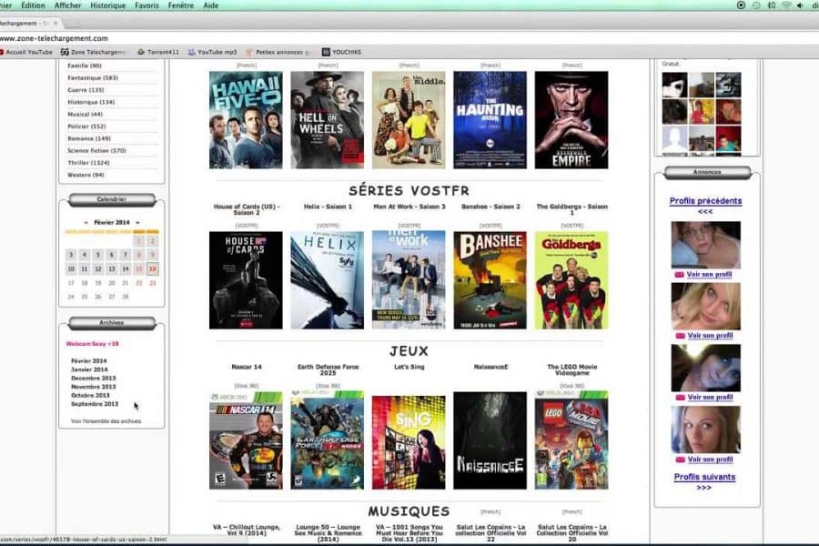Go to previous month in calendar
The height and width of the screenshot is (546, 819).
[x=86, y=222]
